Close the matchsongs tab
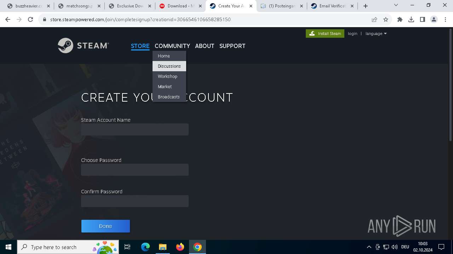Viewport: 453px width, 254px height. (99, 6)
